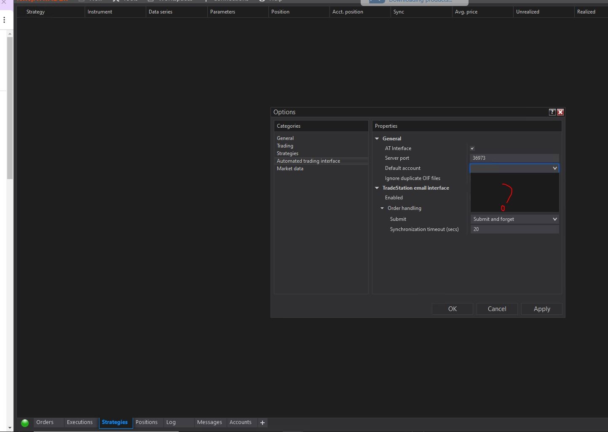
Task: Click the 'AT Interface' property label
Action: 398,148
